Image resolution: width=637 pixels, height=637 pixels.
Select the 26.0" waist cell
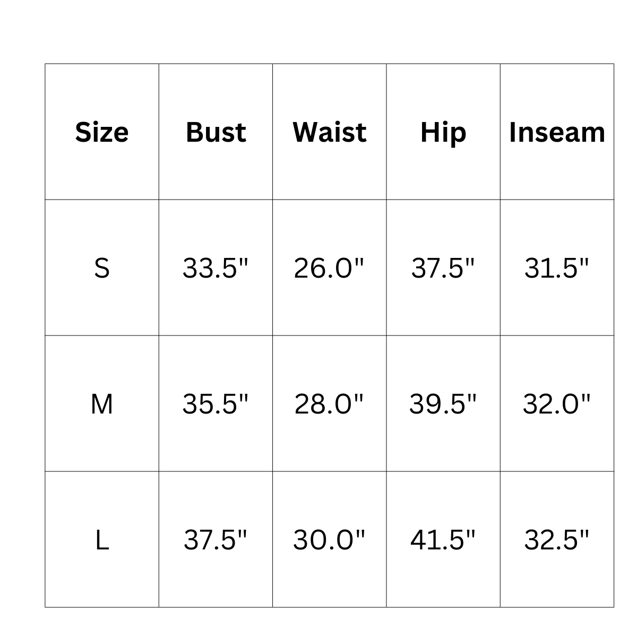[x=329, y=268]
